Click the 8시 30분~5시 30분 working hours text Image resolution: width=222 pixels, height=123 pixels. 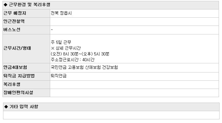[x=80, y=54]
